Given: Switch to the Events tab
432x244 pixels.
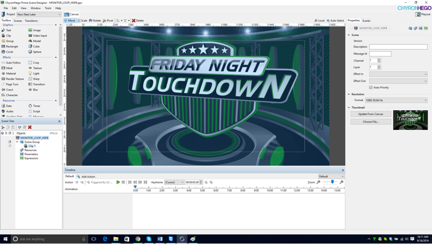Looking at the screenshot, I should coord(366,21).
